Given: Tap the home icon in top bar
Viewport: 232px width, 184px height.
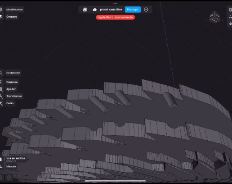Looking at the screenshot, I should (x=85, y=9).
